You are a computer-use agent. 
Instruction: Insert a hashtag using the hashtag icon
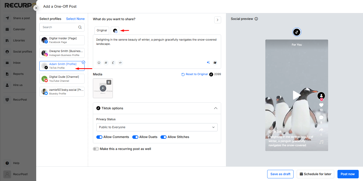point(106,62)
